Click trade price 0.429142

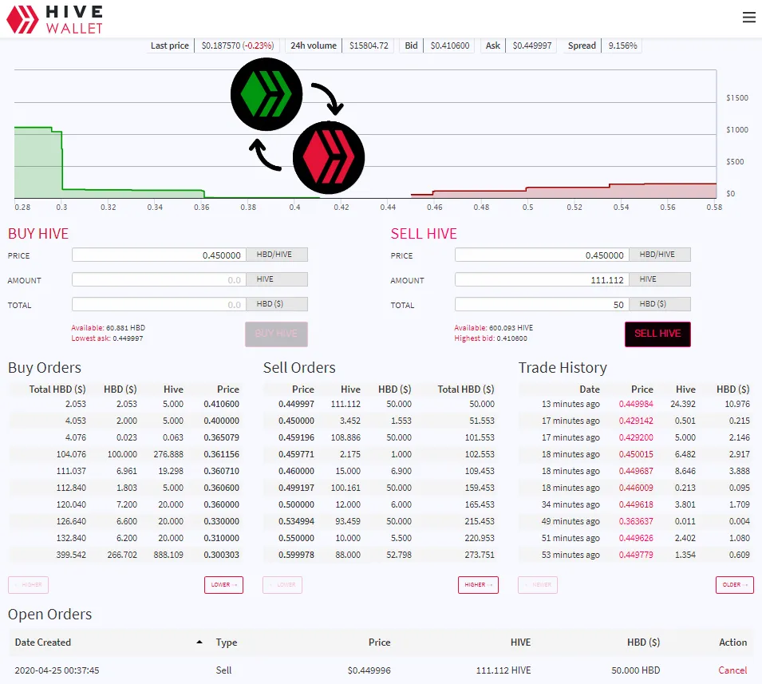click(x=636, y=421)
